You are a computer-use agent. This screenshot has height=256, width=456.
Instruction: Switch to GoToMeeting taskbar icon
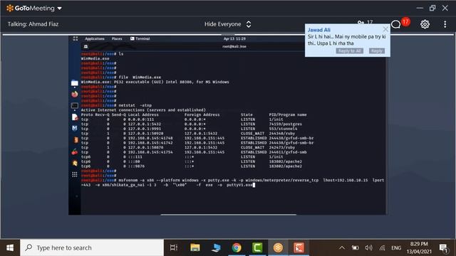(278, 247)
